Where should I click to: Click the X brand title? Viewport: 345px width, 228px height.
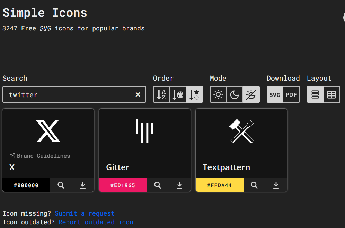pos(12,167)
